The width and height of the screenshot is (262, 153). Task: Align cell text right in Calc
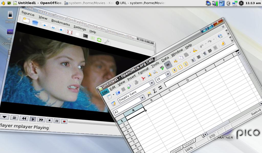[204, 54]
